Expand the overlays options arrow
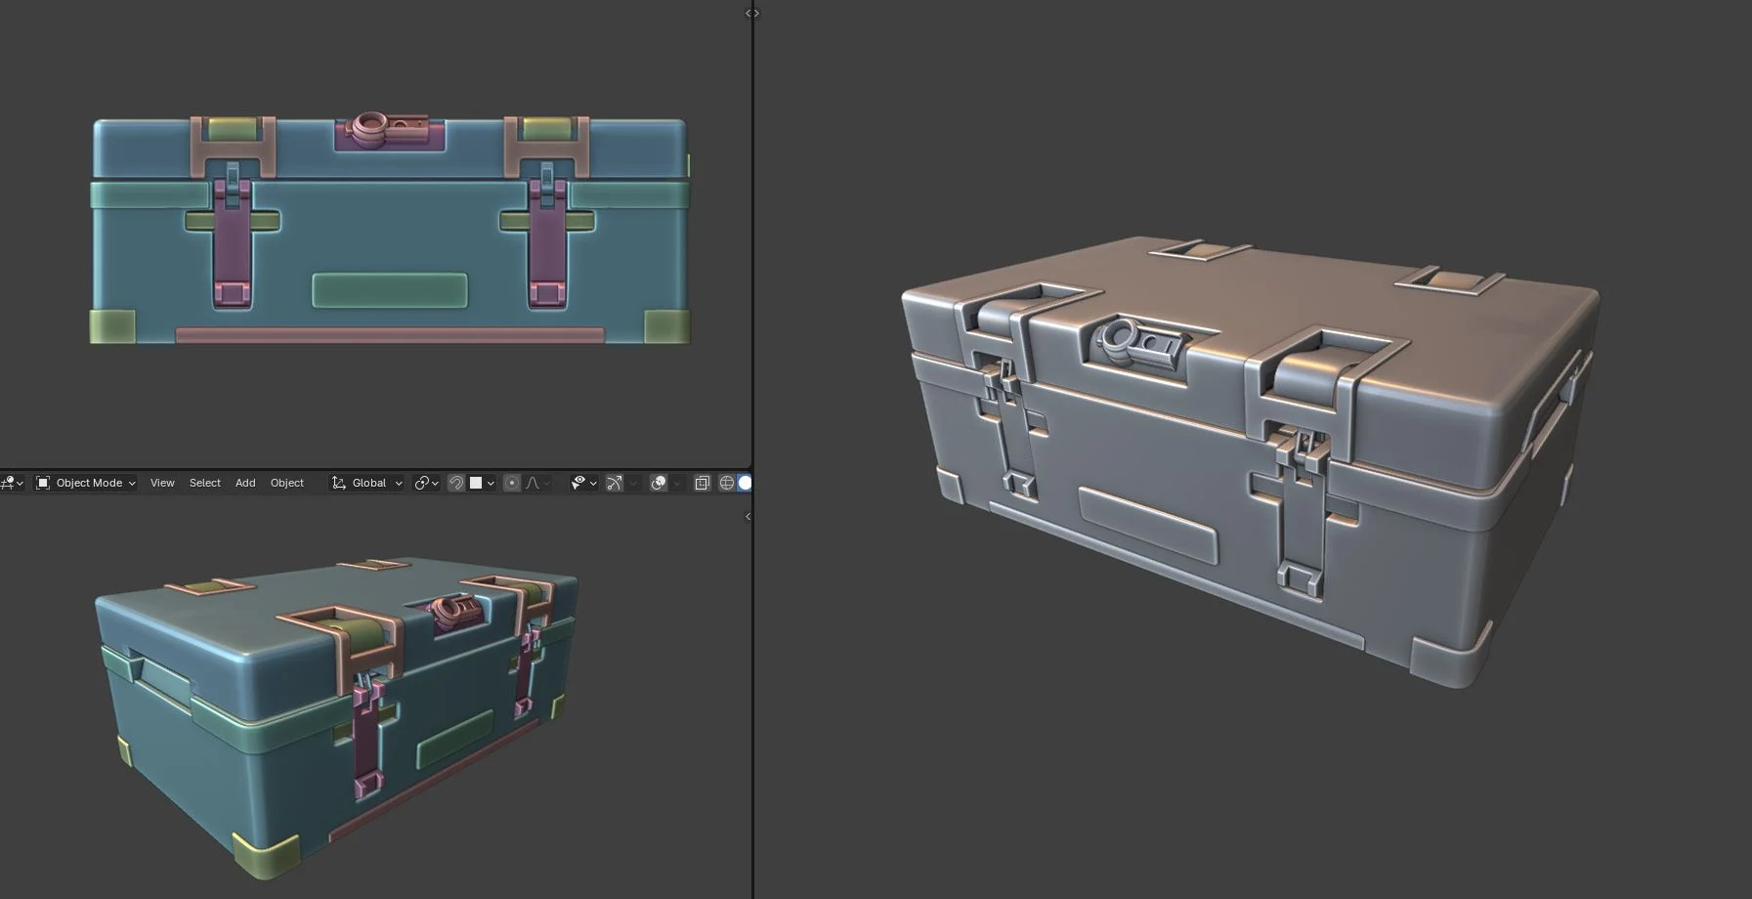The image size is (1752, 899). click(677, 483)
